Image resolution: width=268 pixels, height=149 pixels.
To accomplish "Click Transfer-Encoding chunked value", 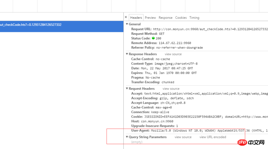I will click(168, 82).
